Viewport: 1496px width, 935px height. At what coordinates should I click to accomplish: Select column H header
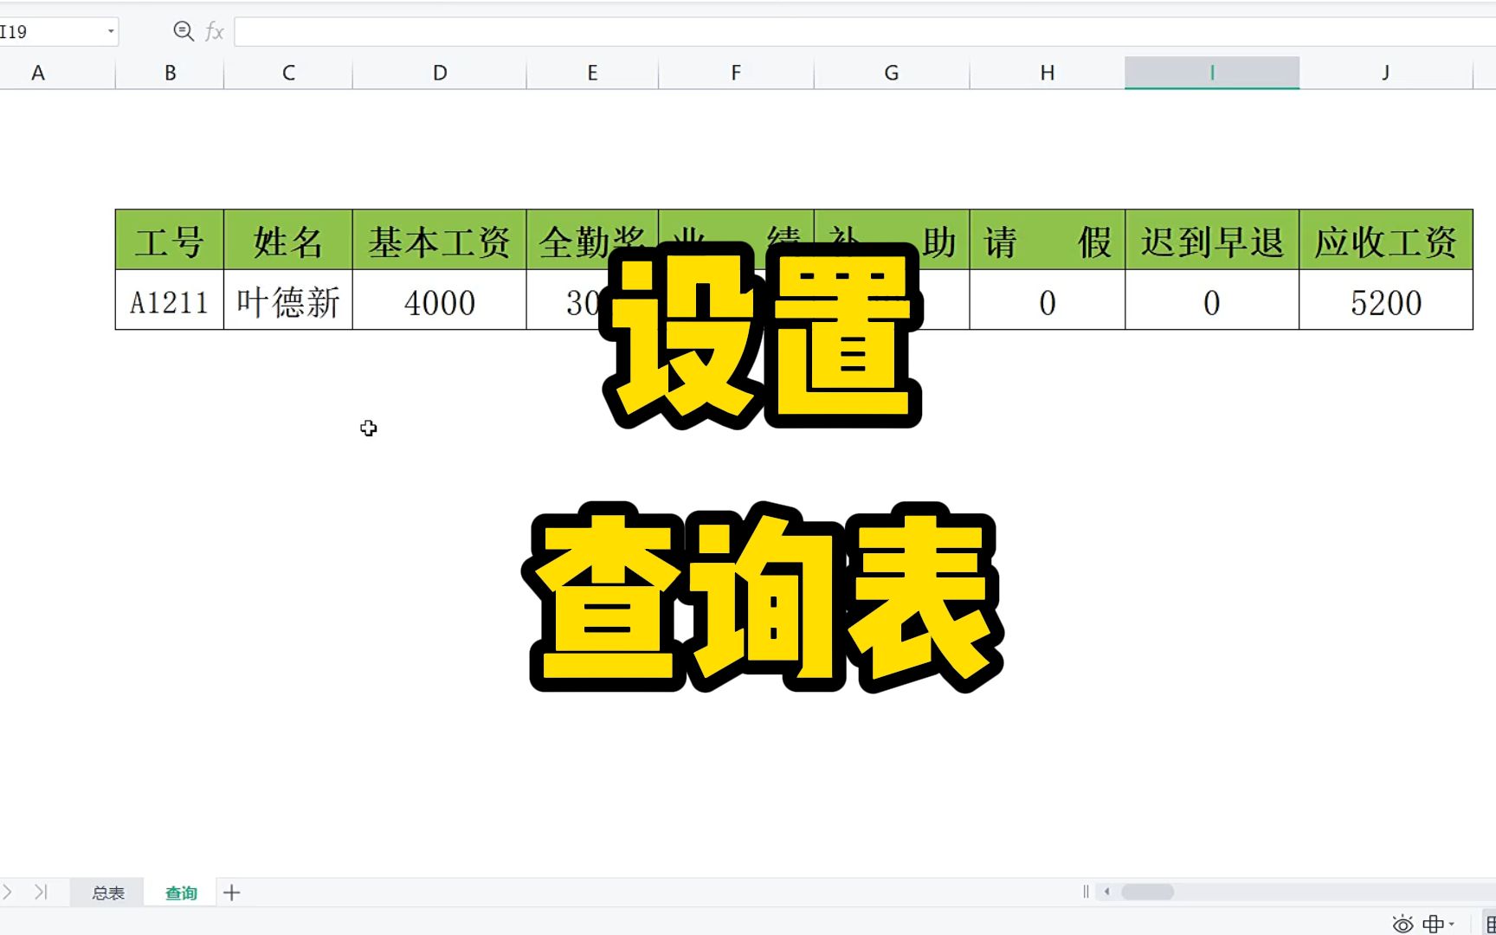1048,73
